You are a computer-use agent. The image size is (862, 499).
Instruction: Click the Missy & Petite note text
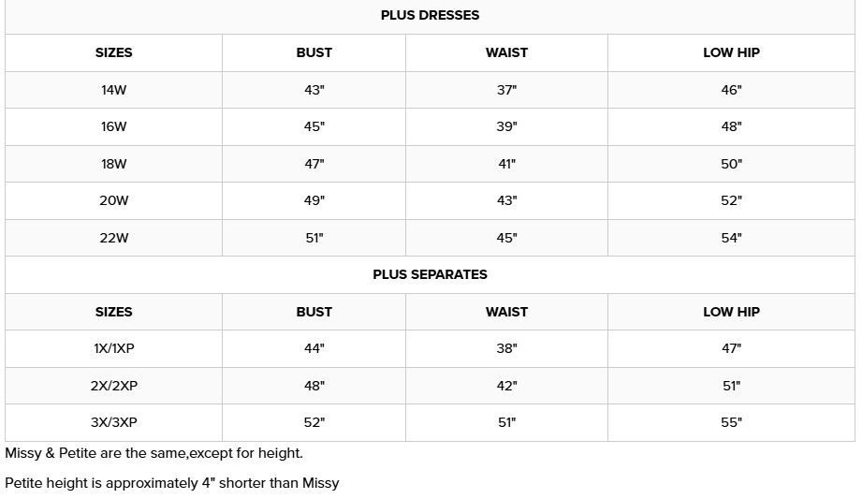tap(153, 453)
